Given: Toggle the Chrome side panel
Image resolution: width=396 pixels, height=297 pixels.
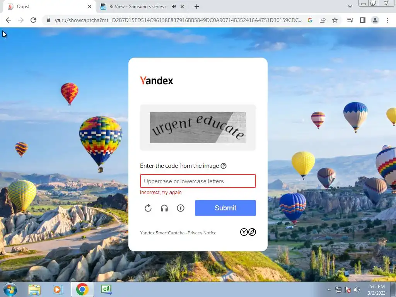Looking at the screenshot, I should pyautogui.click(x=363, y=20).
